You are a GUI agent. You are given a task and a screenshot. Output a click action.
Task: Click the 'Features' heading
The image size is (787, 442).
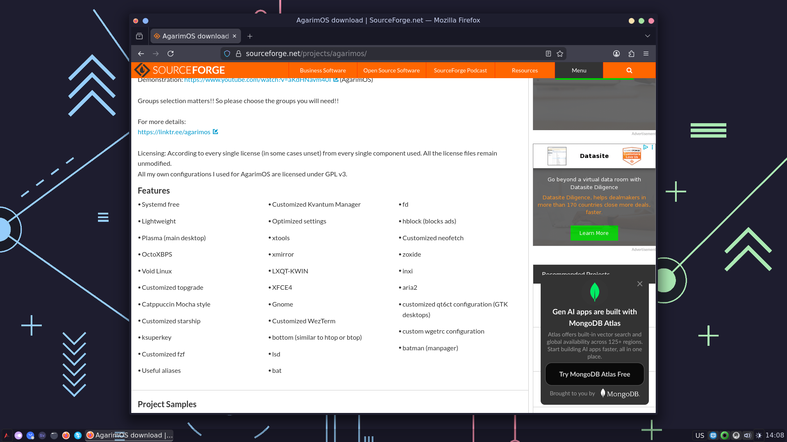coord(154,191)
